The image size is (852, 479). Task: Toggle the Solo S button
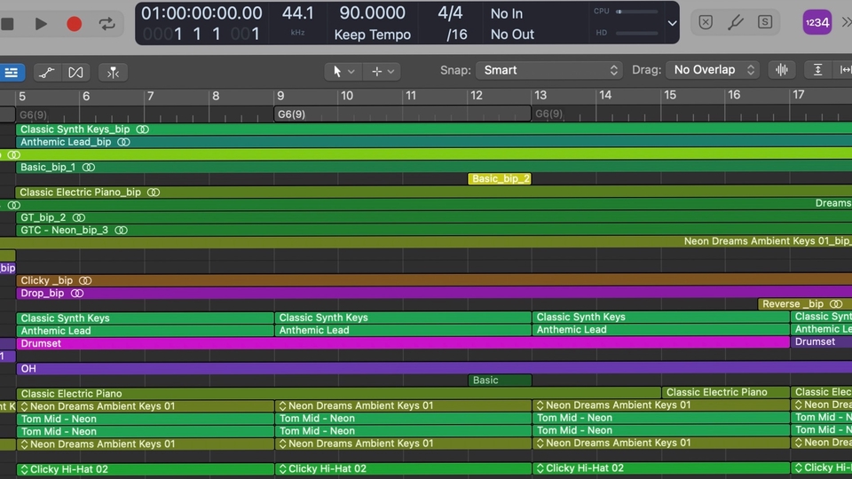click(765, 22)
